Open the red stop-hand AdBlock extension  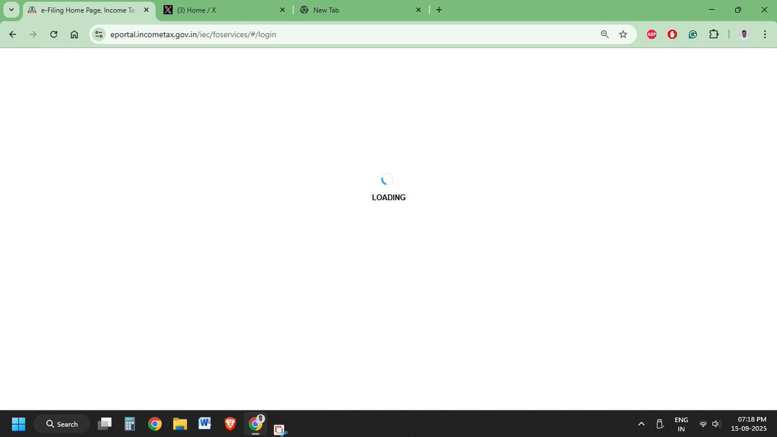(672, 34)
